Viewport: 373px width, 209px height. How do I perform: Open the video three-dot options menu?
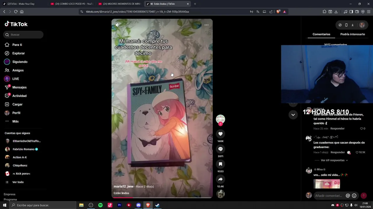(206, 25)
